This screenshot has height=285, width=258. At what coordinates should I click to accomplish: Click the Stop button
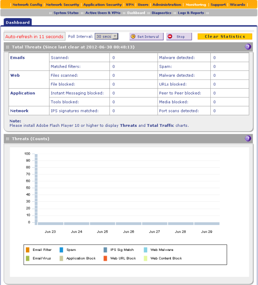[x=179, y=36]
